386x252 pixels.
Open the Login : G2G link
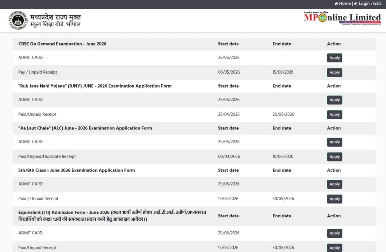pyautogui.click(x=368, y=3)
